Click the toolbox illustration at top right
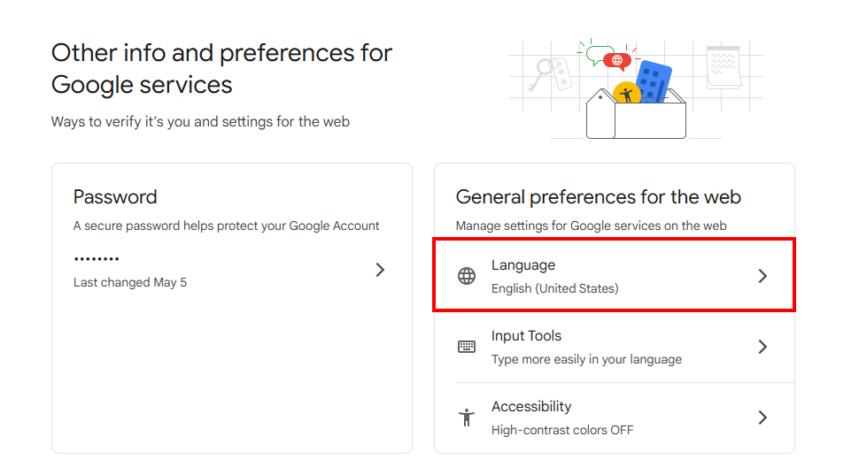Image resolution: width=859 pixels, height=467 pixels. tap(636, 113)
